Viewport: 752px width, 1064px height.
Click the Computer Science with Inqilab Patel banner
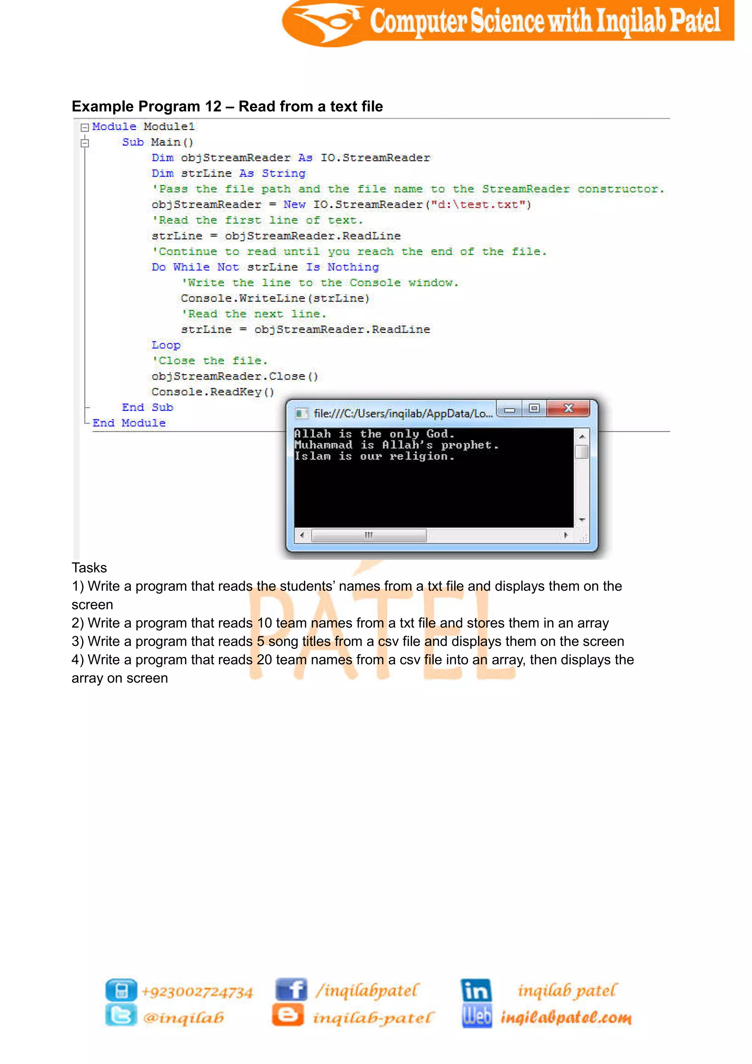tap(508, 23)
